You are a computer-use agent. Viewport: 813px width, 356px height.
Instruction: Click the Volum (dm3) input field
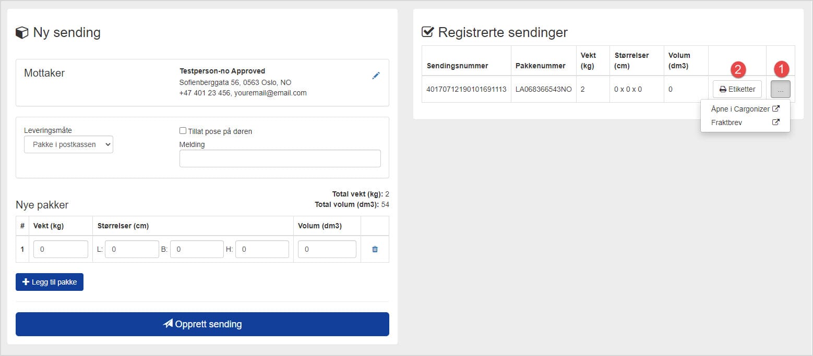click(x=327, y=249)
